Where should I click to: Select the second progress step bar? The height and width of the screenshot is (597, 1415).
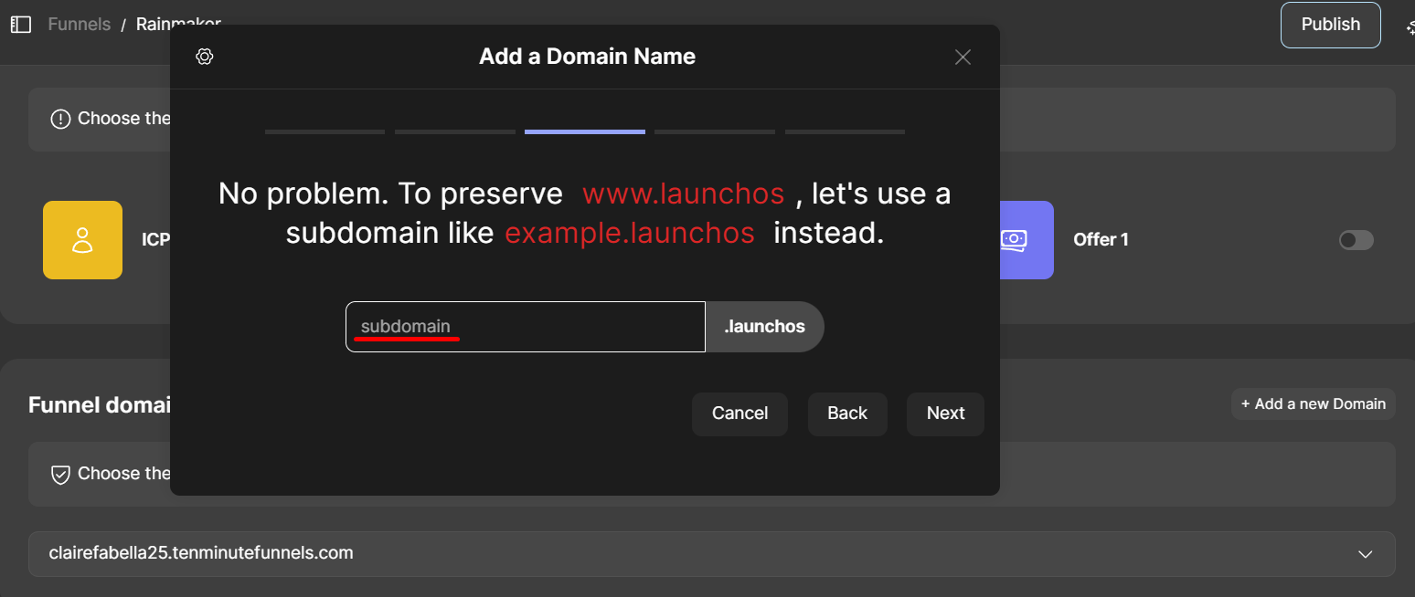455,132
